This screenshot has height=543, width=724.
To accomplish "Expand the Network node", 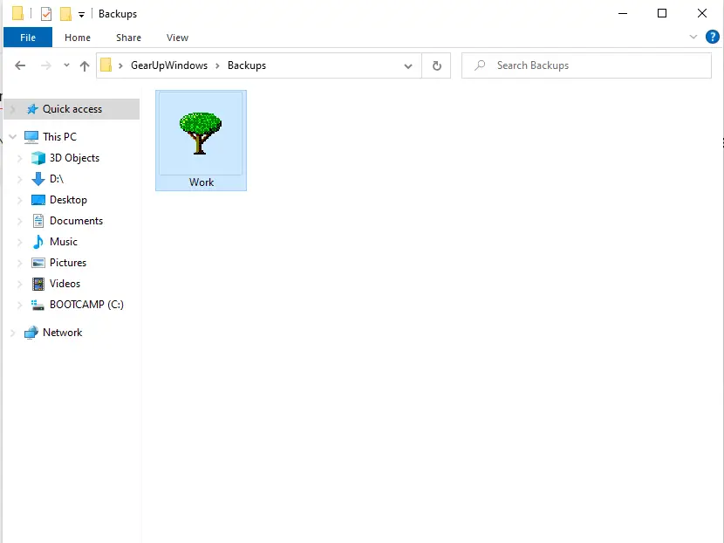I will pyautogui.click(x=13, y=333).
